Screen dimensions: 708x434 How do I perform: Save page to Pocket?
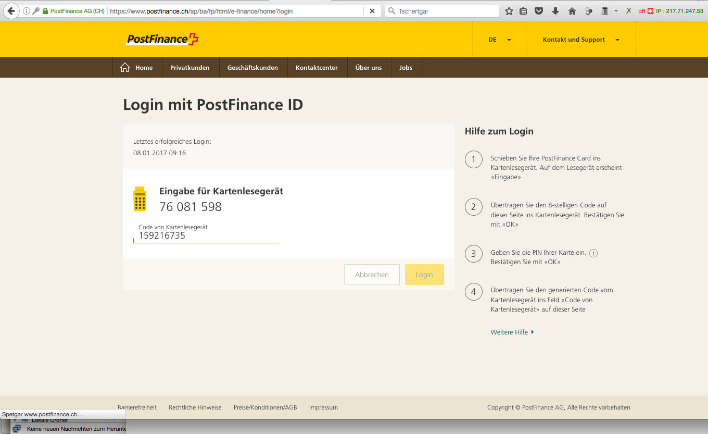click(x=539, y=11)
